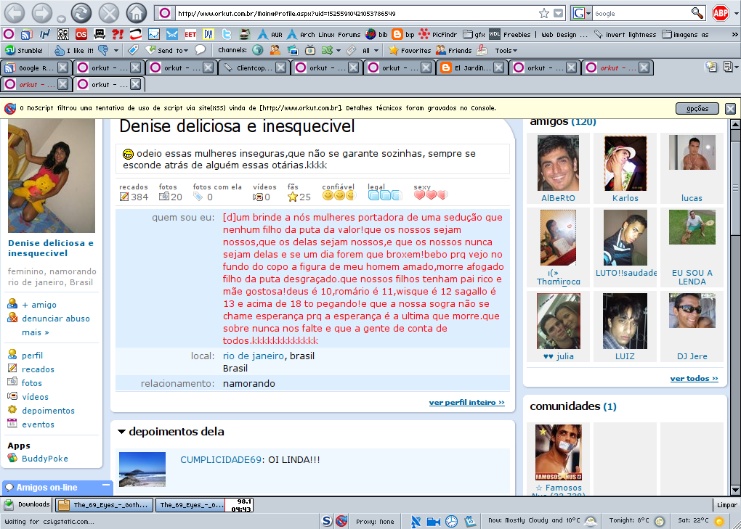Close the El Jardin... tab
Screen dimensions: 741x529
click(x=498, y=68)
